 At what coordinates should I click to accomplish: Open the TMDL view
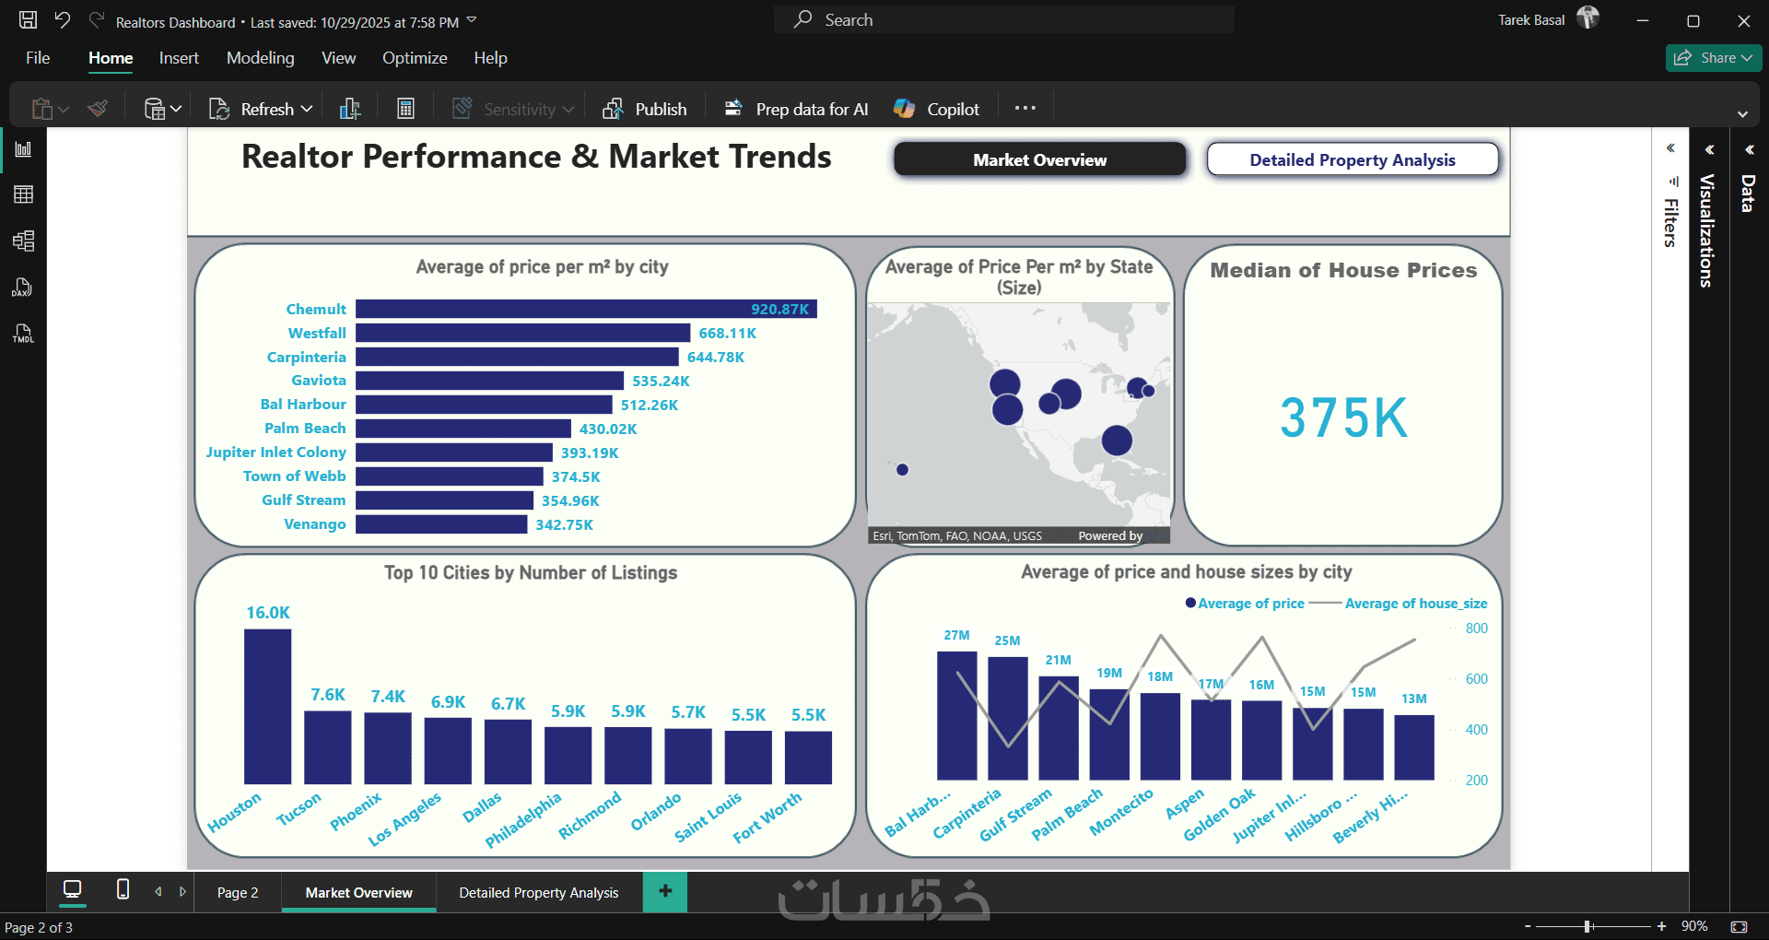pyautogui.click(x=23, y=334)
